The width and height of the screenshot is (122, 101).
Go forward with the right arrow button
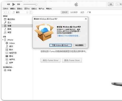pyautogui.click(x=8, y=12)
